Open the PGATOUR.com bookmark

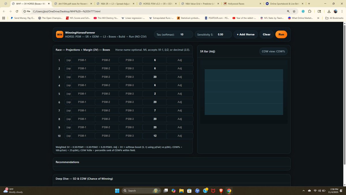pyautogui.click(x=216, y=18)
